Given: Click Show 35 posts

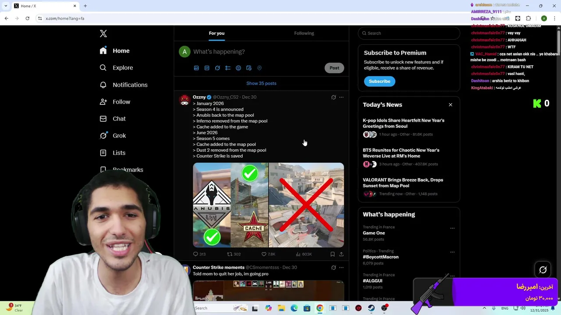Looking at the screenshot, I should [261, 83].
